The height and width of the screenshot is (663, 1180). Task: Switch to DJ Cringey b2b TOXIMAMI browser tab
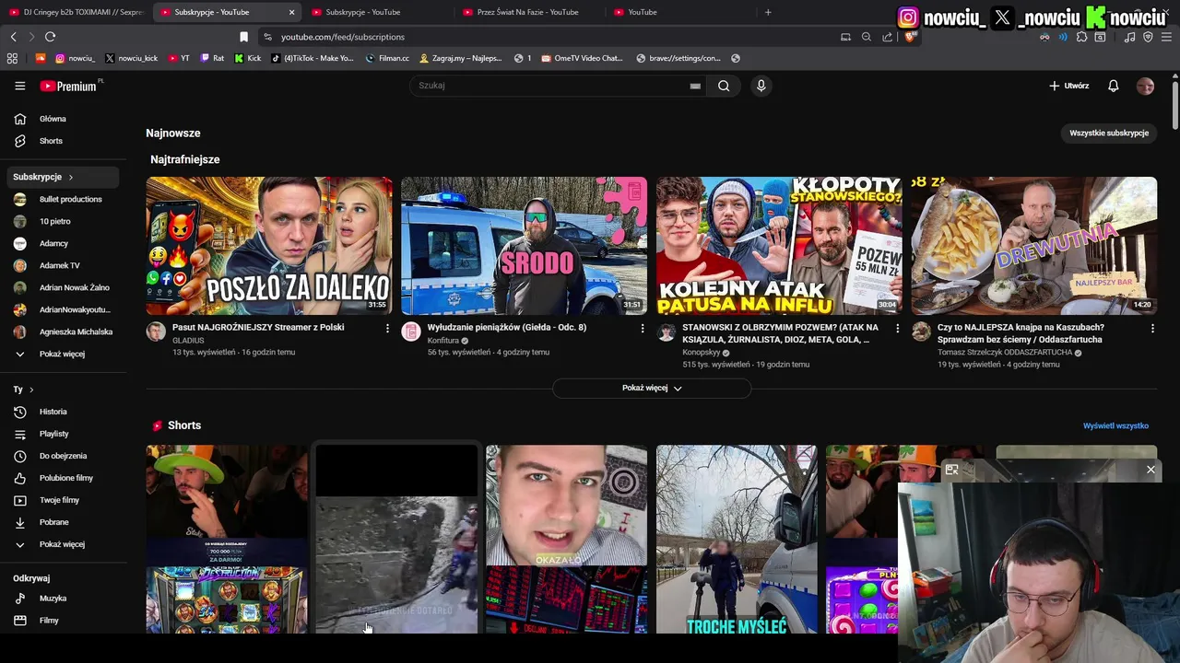coord(76,12)
